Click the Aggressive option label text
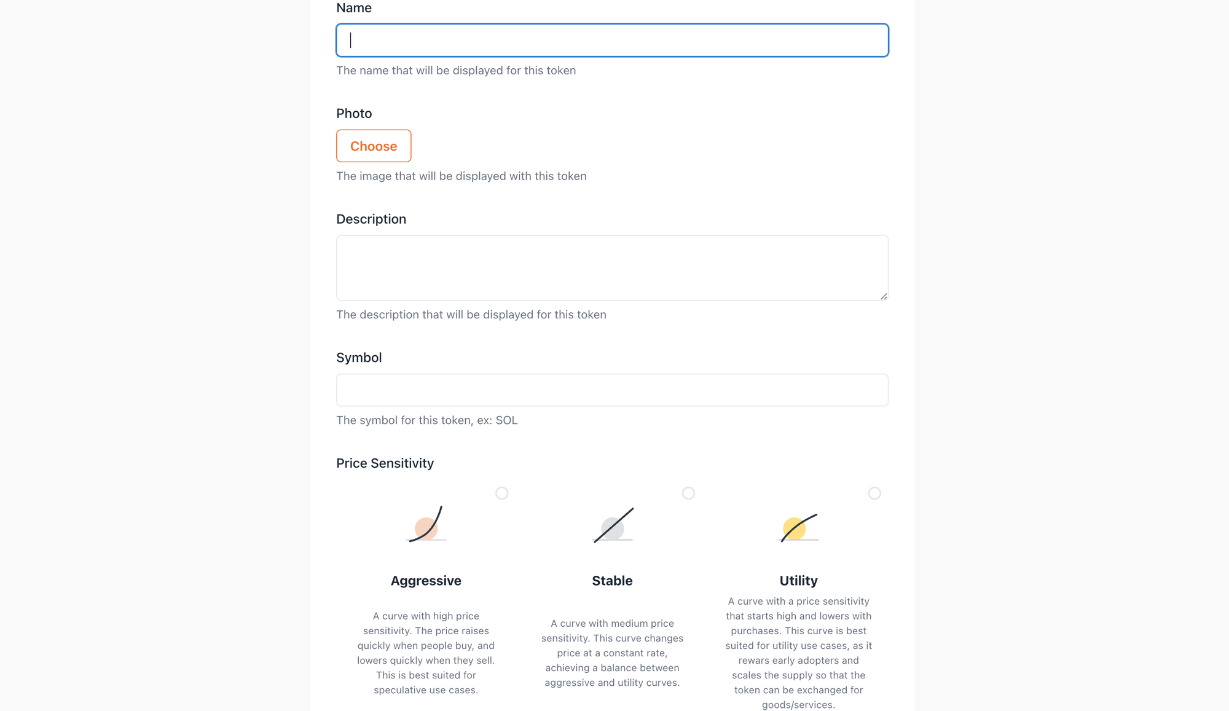This screenshot has height=711, width=1229. tap(426, 580)
